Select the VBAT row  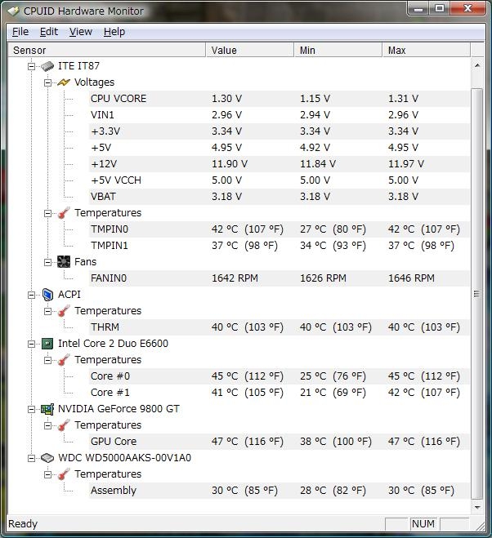[x=280, y=197]
